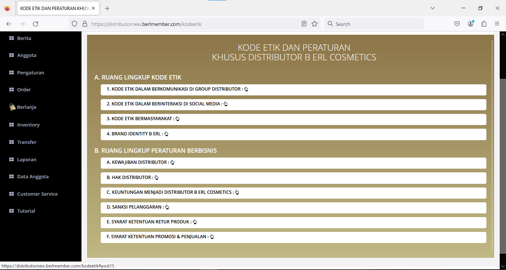Click the Firefox account profile icon

click(x=470, y=24)
